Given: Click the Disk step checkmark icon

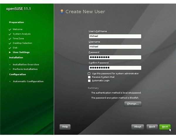Looking at the screenshot, I should point(10,48).
